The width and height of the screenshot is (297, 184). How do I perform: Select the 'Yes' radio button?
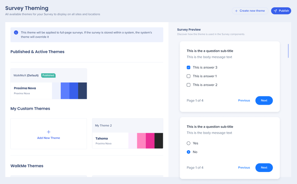click(x=189, y=143)
